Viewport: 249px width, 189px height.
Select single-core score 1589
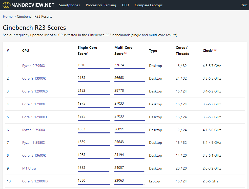[x=81, y=142]
